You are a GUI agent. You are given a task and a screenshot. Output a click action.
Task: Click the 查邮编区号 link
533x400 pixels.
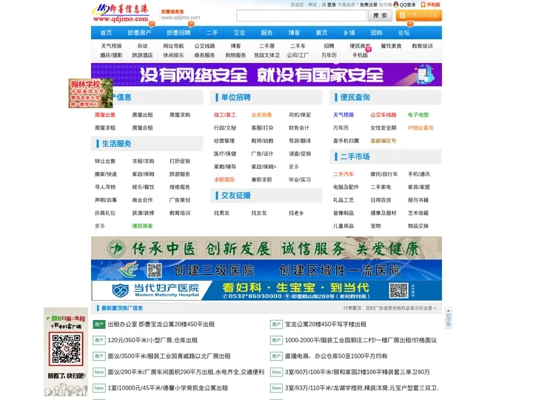point(383,141)
